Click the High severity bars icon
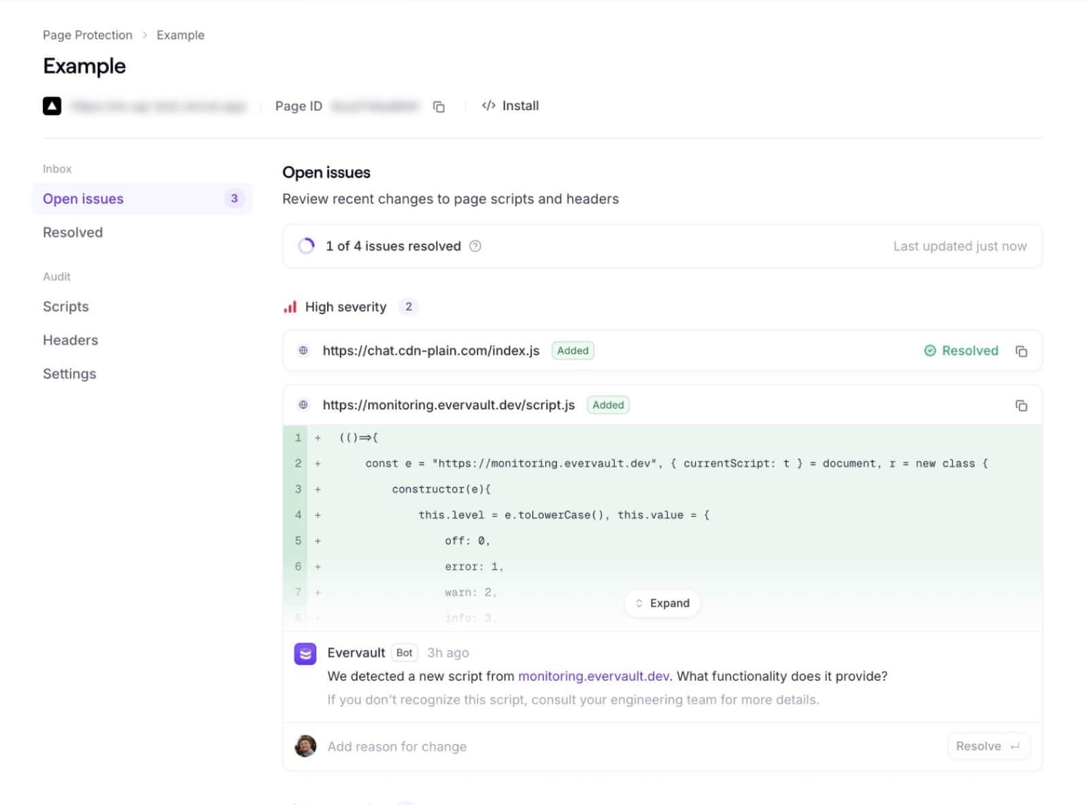This screenshot has width=1088, height=805. click(x=290, y=307)
